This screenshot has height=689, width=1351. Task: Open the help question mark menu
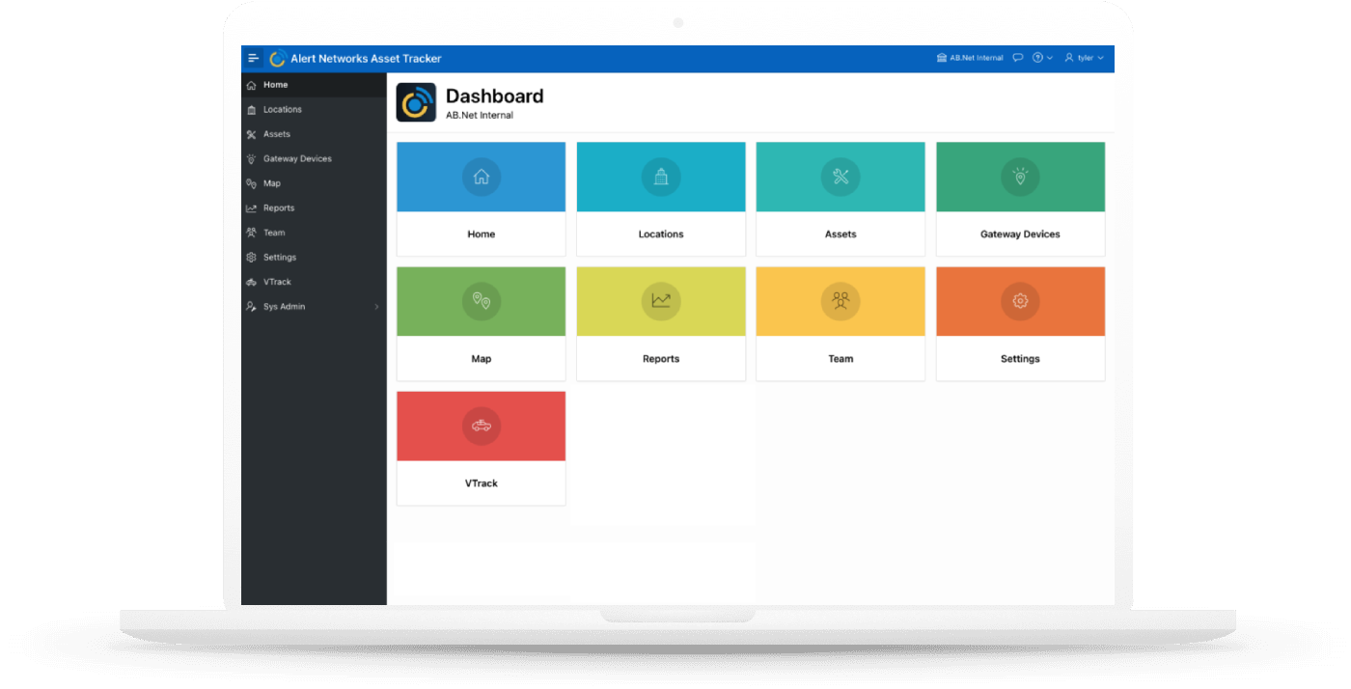tap(1042, 58)
